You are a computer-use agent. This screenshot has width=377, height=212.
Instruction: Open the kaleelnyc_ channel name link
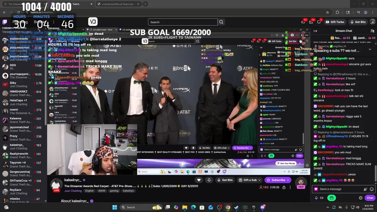[x=72, y=180]
